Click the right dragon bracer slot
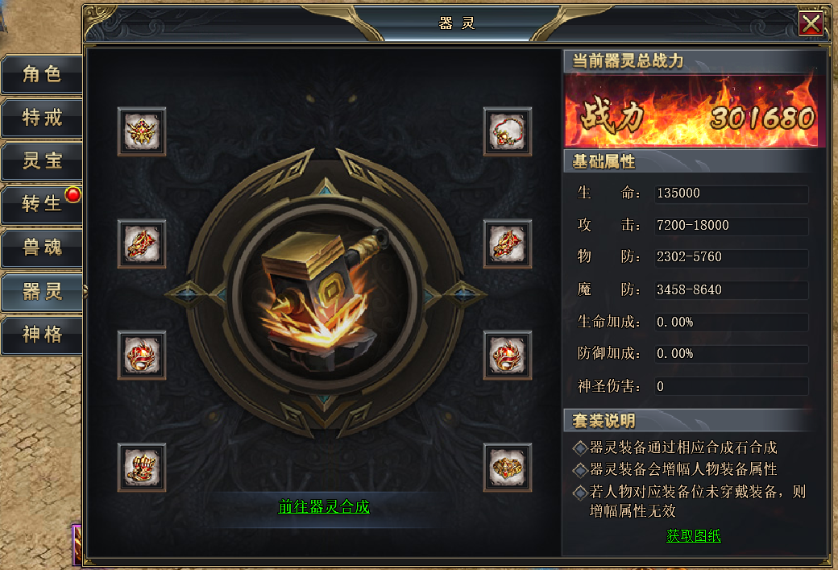The width and height of the screenshot is (838, 570). click(x=507, y=243)
